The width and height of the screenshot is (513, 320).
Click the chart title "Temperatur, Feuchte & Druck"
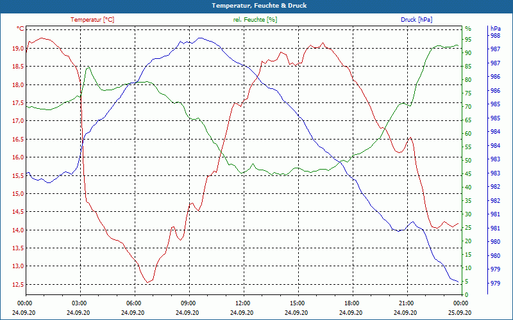click(259, 6)
